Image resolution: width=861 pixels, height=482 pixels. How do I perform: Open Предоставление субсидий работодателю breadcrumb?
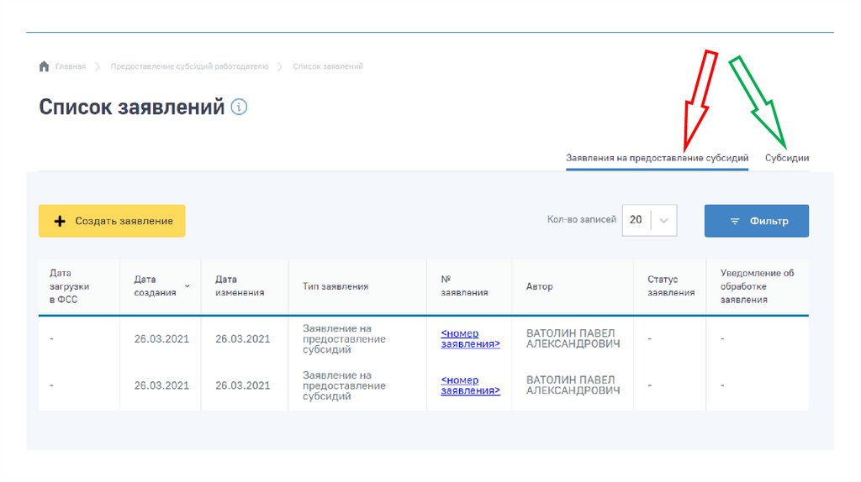coord(189,66)
